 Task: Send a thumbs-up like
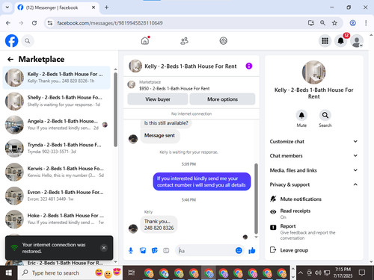(x=252, y=250)
